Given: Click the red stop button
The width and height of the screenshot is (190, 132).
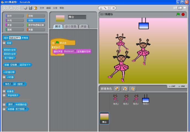Looking at the screenshot, I should point(183,14).
